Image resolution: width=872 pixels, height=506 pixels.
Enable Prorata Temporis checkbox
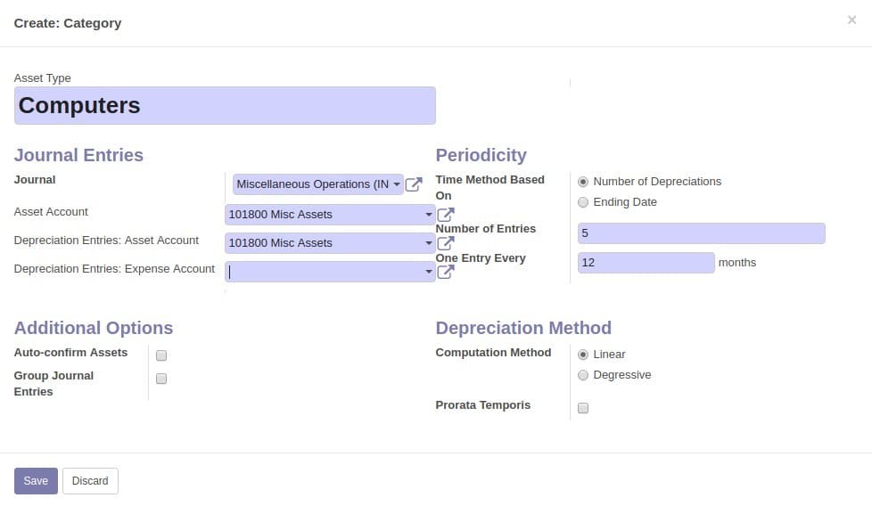click(x=583, y=408)
